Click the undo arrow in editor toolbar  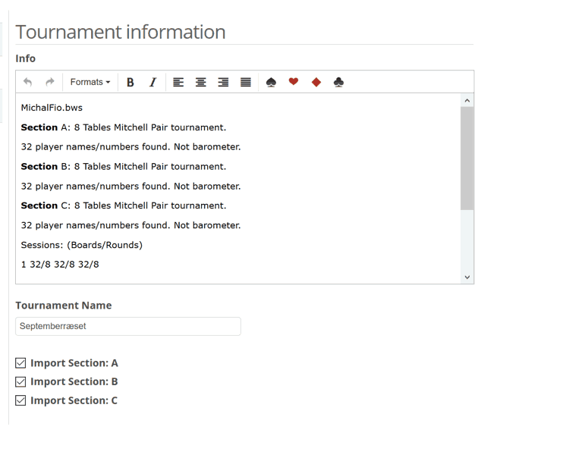(28, 82)
